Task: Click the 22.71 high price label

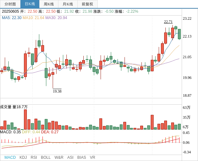Action: coord(168,22)
